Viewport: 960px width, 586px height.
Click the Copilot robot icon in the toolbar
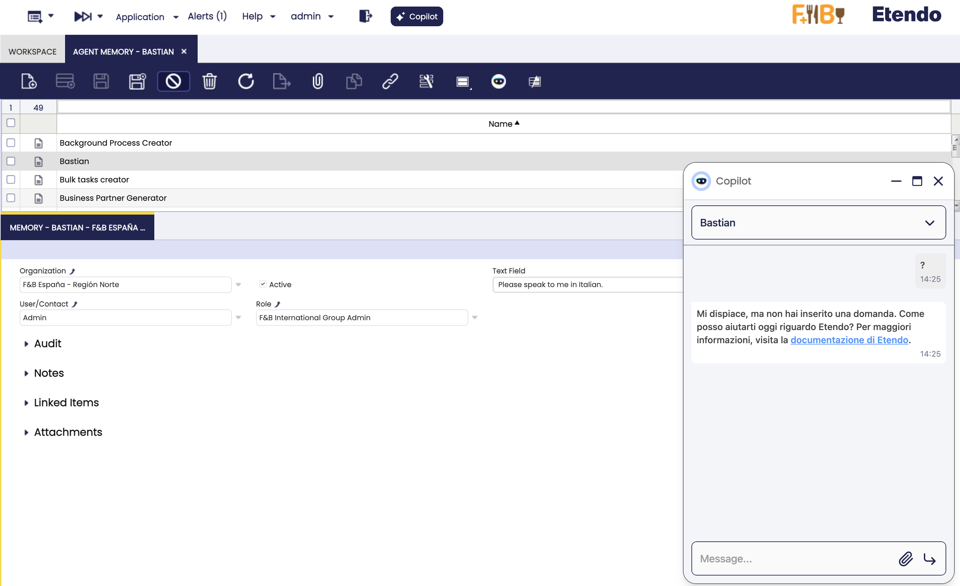(498, 81)
